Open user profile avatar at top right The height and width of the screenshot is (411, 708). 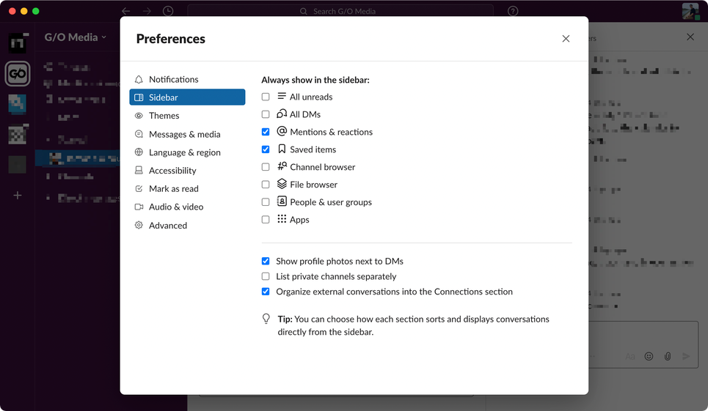pos(690,11)
